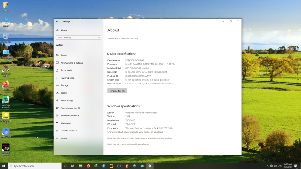
Task: Open the Action Center notifications icon
Action: coord(296,166)
